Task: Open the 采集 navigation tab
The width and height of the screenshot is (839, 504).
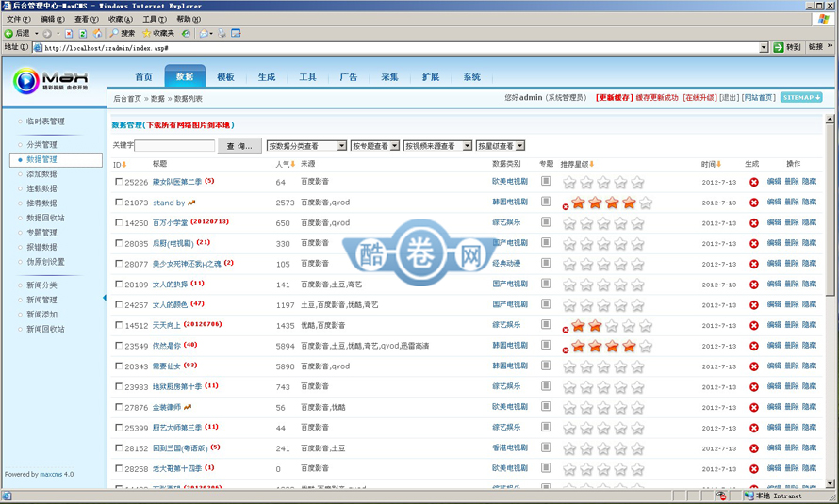Action: [389, 77]
